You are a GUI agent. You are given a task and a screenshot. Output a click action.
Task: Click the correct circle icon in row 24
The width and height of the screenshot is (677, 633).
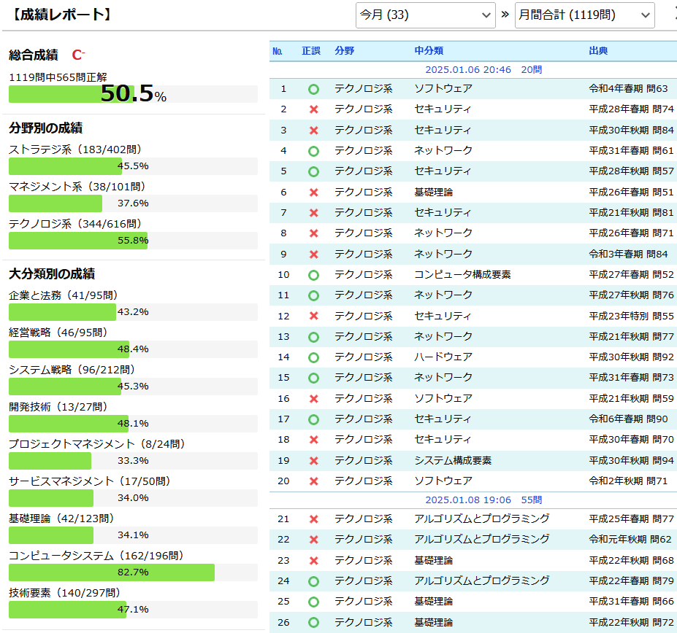coord(313,581)
